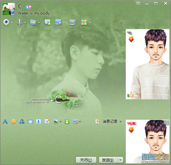The height and width of the screenshot is (165, 171).
Task: Start a video call with webcam icon
Action: (x=6, y=23)
